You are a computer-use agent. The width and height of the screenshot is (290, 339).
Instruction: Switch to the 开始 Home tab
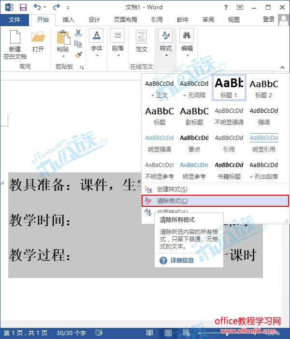point(43,20)
